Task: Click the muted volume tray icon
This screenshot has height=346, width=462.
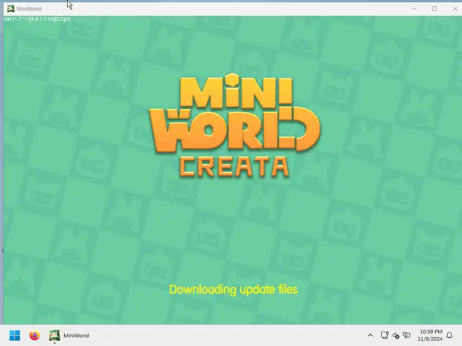Action: tap(396, 335)
